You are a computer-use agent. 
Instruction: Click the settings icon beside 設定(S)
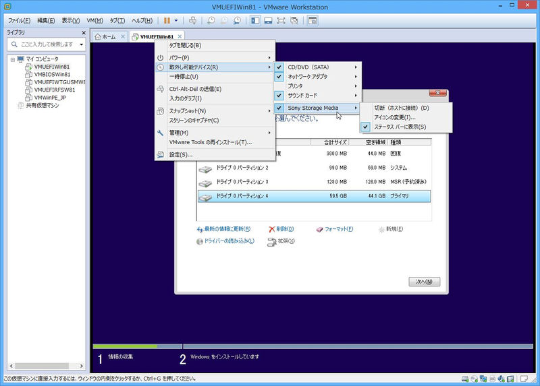[x=160, y=155]
